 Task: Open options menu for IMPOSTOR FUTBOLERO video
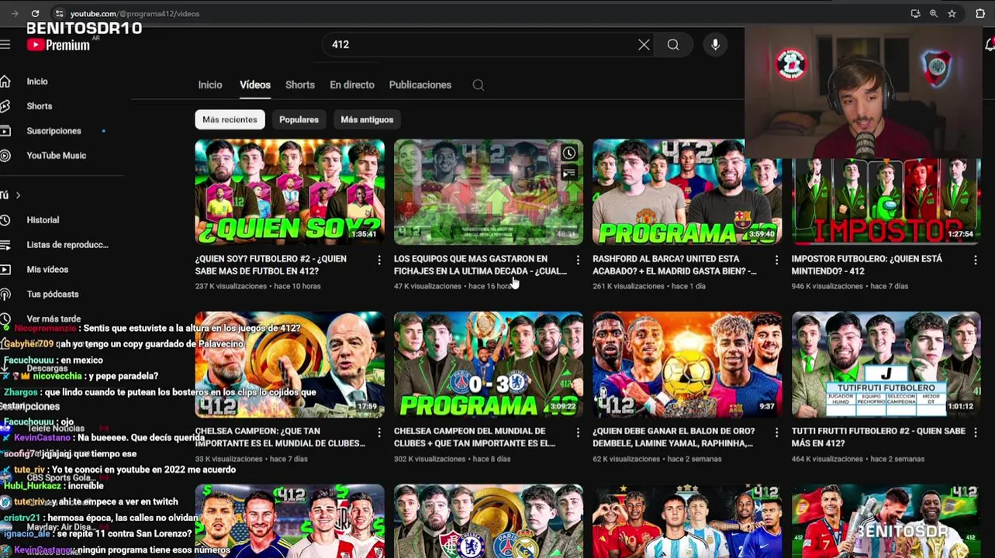[976, 260]
